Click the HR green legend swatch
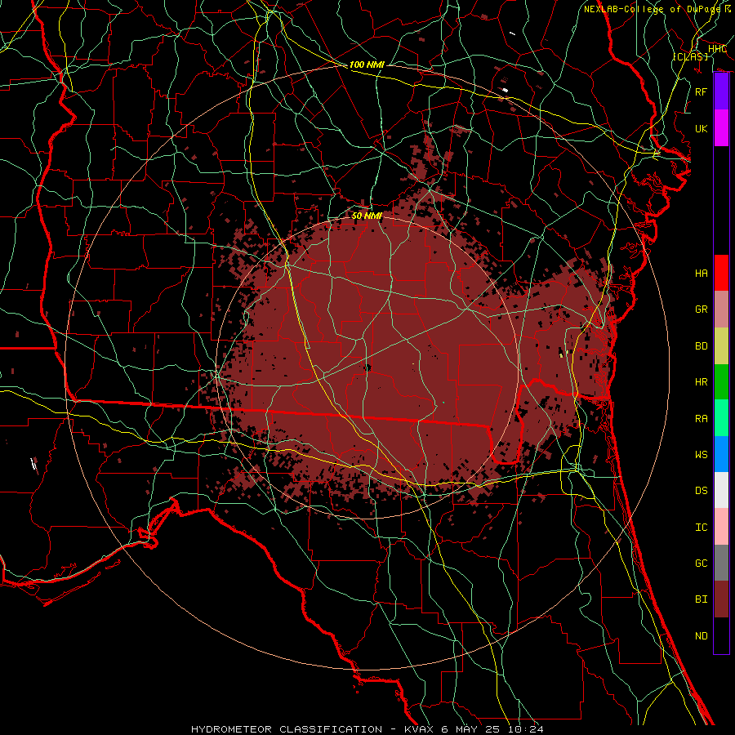The image size is (735, 735). [x=721, y=382]
